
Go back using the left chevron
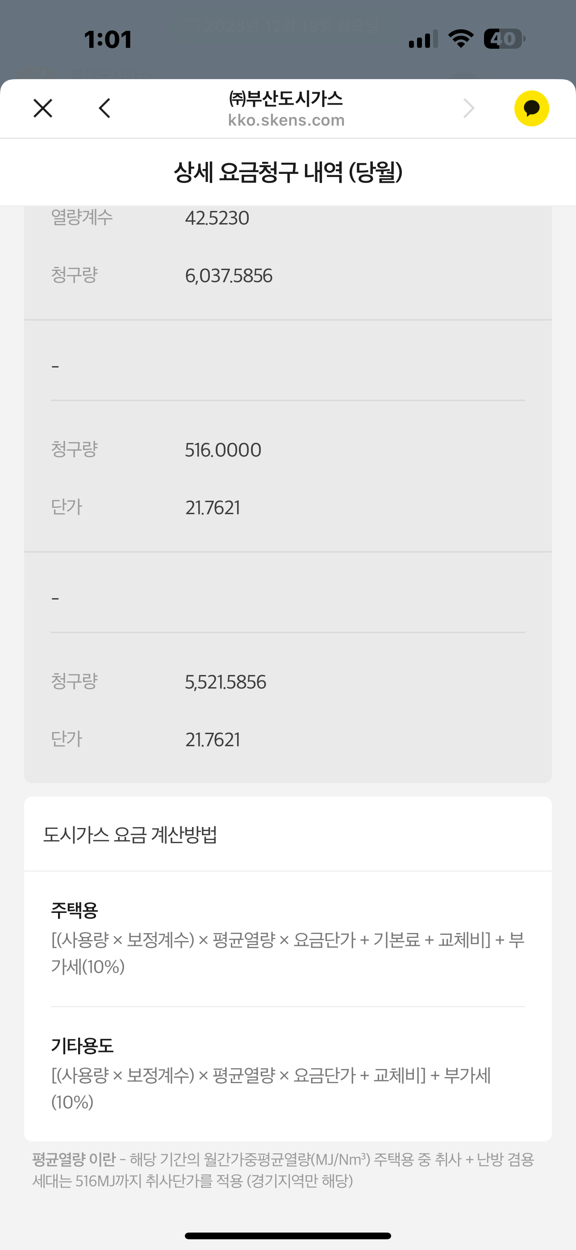click(105, 108)
